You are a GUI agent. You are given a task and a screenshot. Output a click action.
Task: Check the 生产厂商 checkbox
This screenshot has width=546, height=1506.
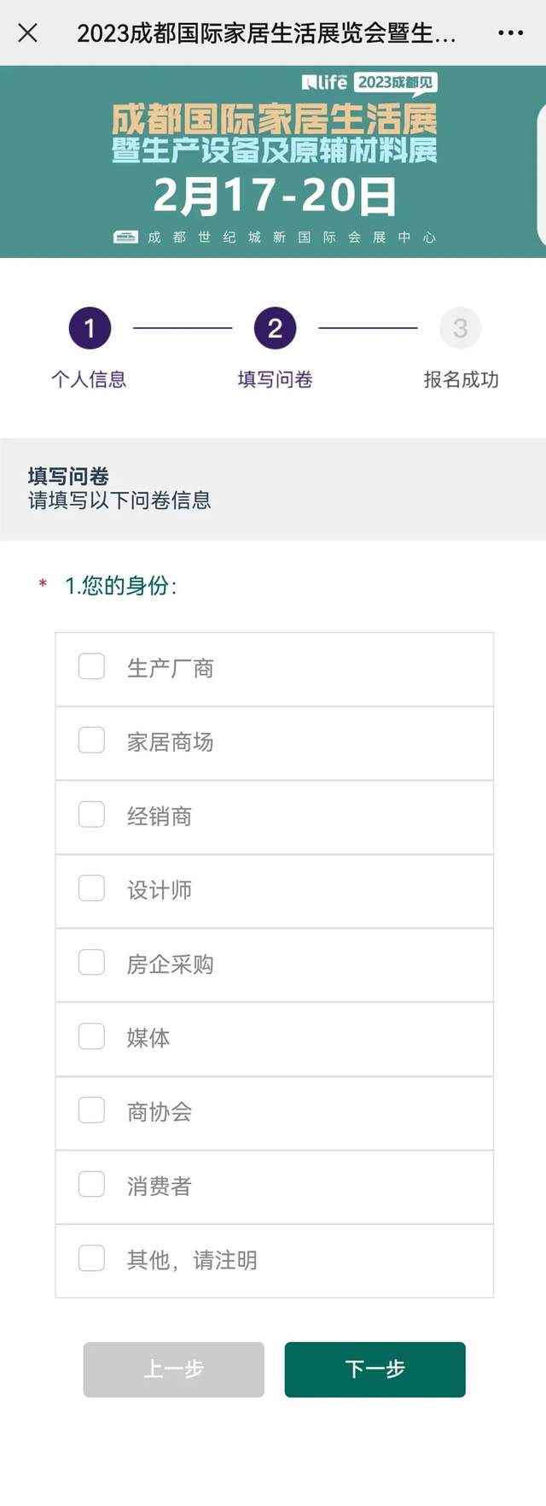91,666
